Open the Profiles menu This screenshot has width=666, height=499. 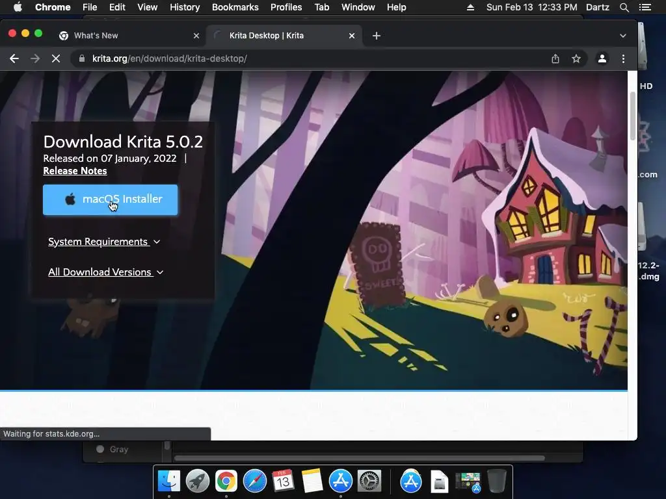[286, 7]
